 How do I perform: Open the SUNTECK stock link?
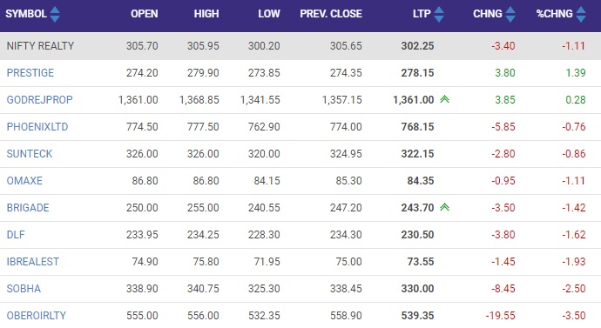click(x=29, y=154)
